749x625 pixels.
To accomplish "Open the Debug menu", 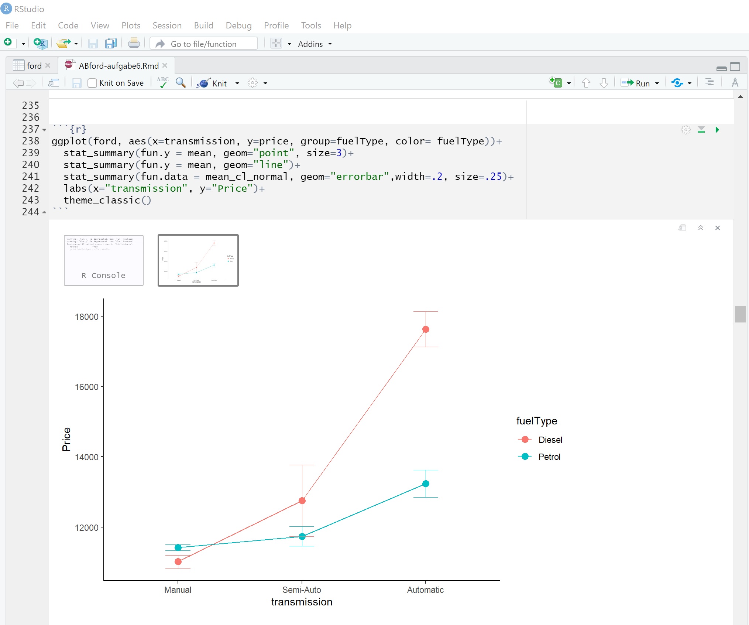I will pos(238,25).
